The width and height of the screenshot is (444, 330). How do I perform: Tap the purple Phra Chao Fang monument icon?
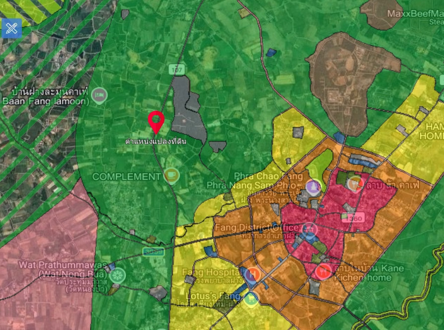pos(313,188)
